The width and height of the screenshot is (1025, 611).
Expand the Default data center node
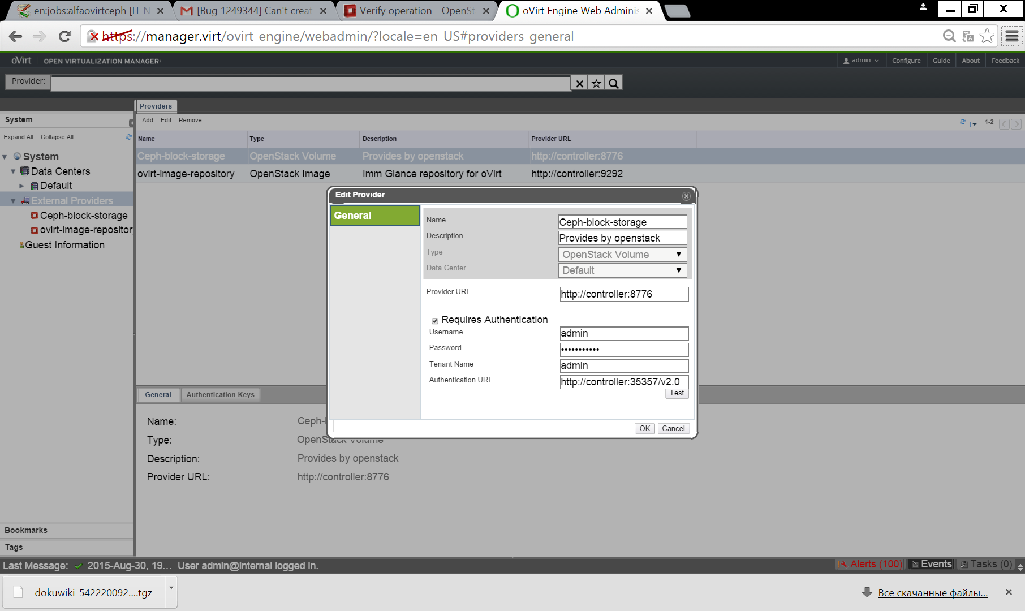click(x=21, y=186)
